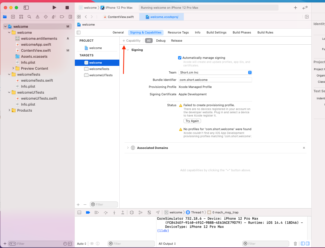Collapse the welcome folder group
This screenshot has height=248, width=325.
pos(9,32)
